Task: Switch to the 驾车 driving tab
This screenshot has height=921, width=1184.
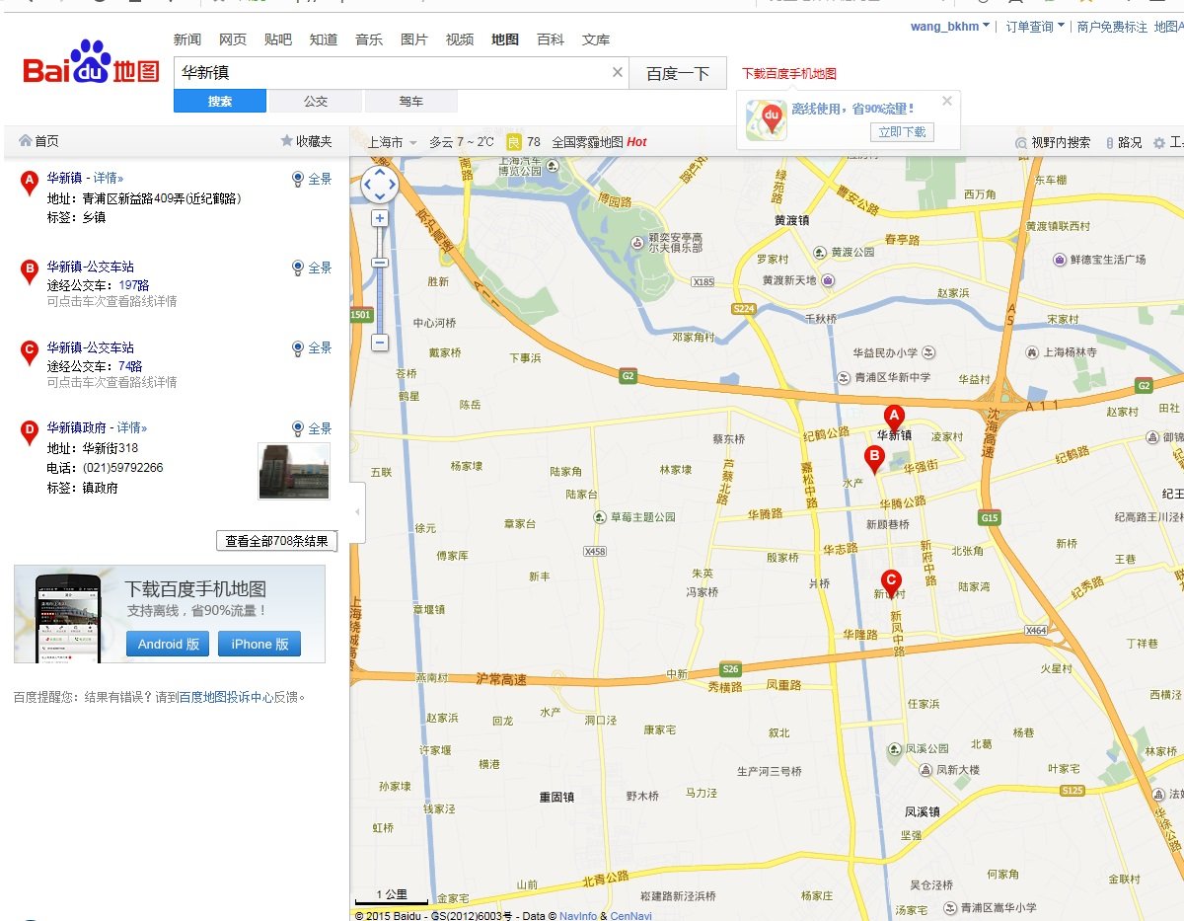Action: coord(411,101)
